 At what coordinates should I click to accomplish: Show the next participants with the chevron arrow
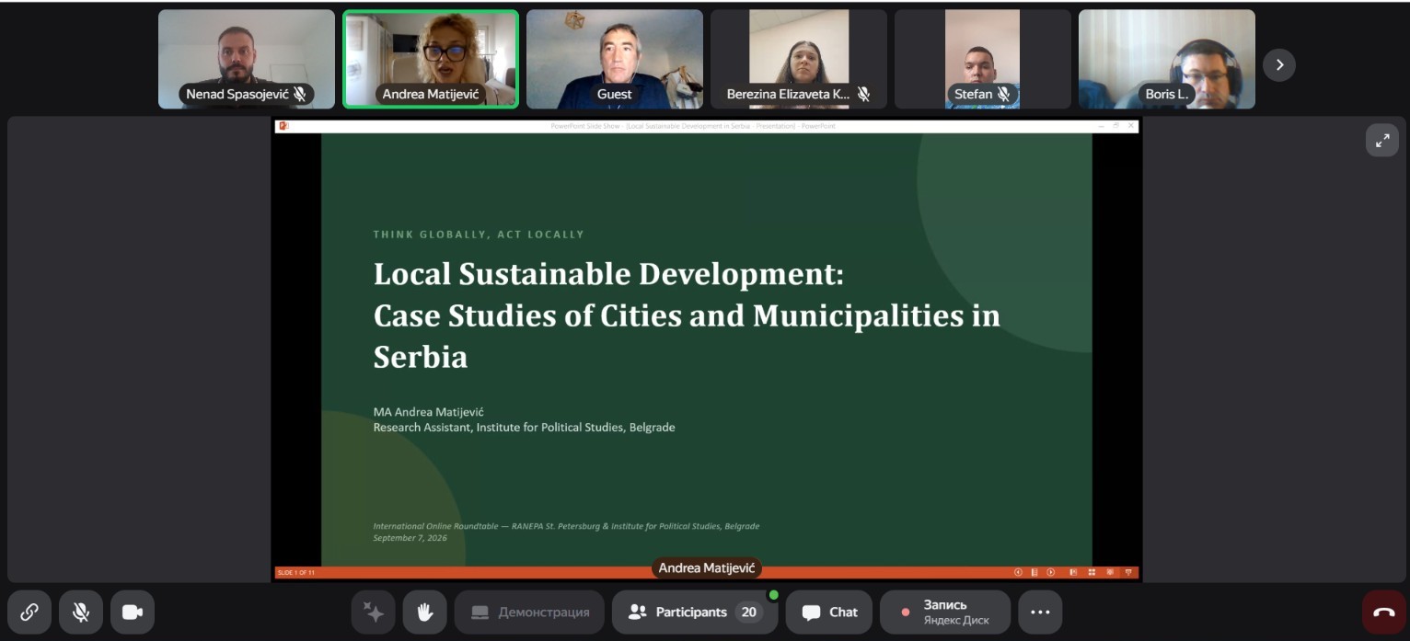coord(1279,64)
